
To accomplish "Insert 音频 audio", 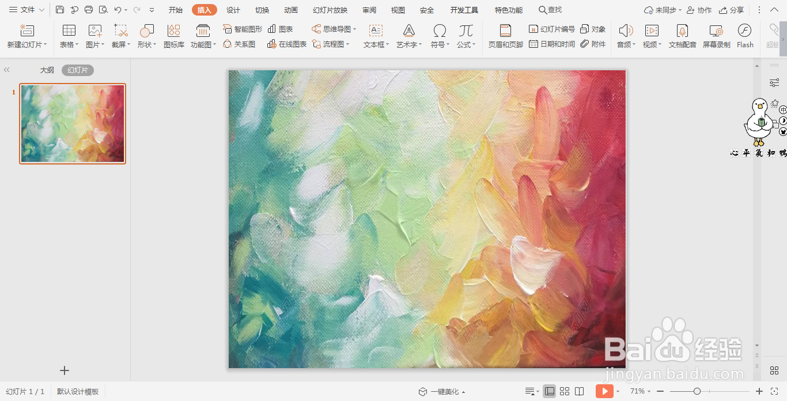I will (x=626, y=36).
